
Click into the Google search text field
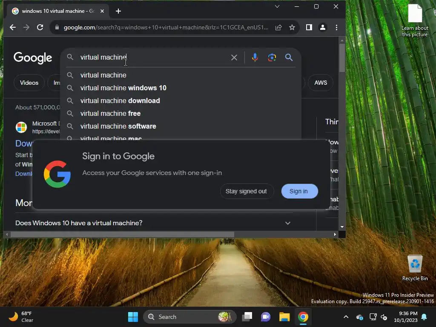click(153, 57)
